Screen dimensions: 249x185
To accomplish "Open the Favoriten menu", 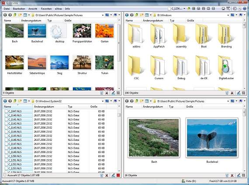I will [46, 9].
